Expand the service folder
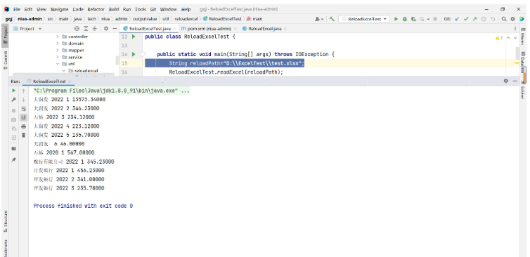This screenshot has width=530, height=257. [x=58, y=57]
